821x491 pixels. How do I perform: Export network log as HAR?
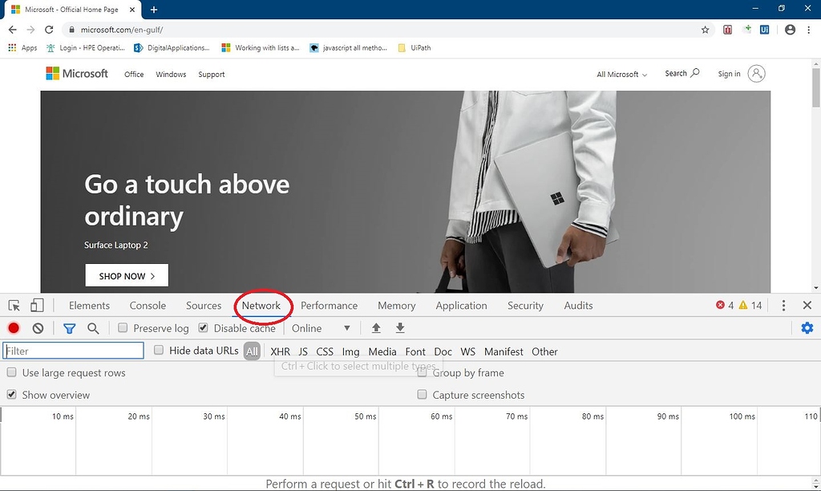click(399, 328)
